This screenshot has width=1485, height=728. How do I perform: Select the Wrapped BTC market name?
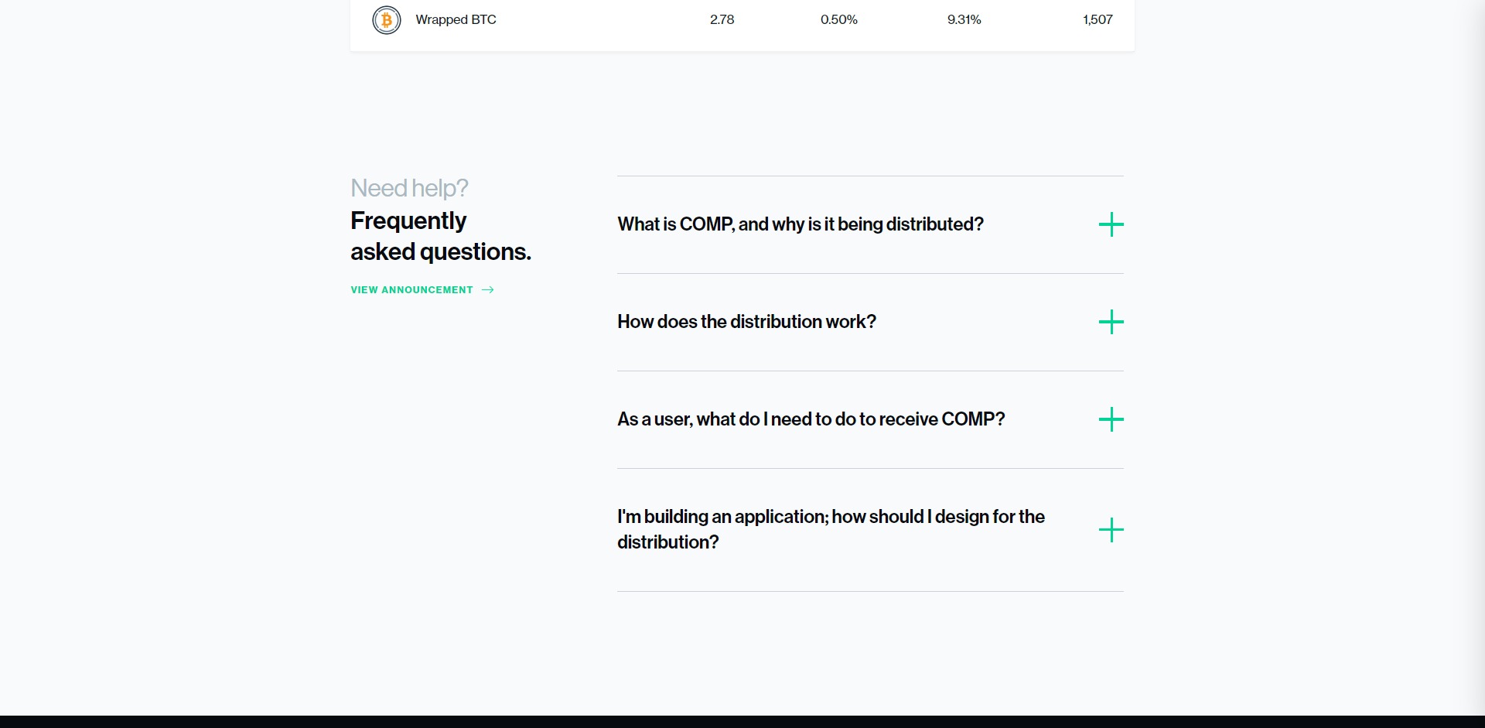[456, 20]
